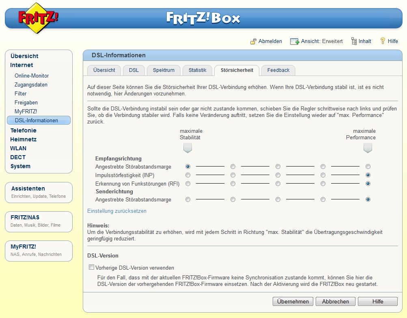Open WLAN section
This screenshot has height=318, width=407.
[x=18, y=148]
